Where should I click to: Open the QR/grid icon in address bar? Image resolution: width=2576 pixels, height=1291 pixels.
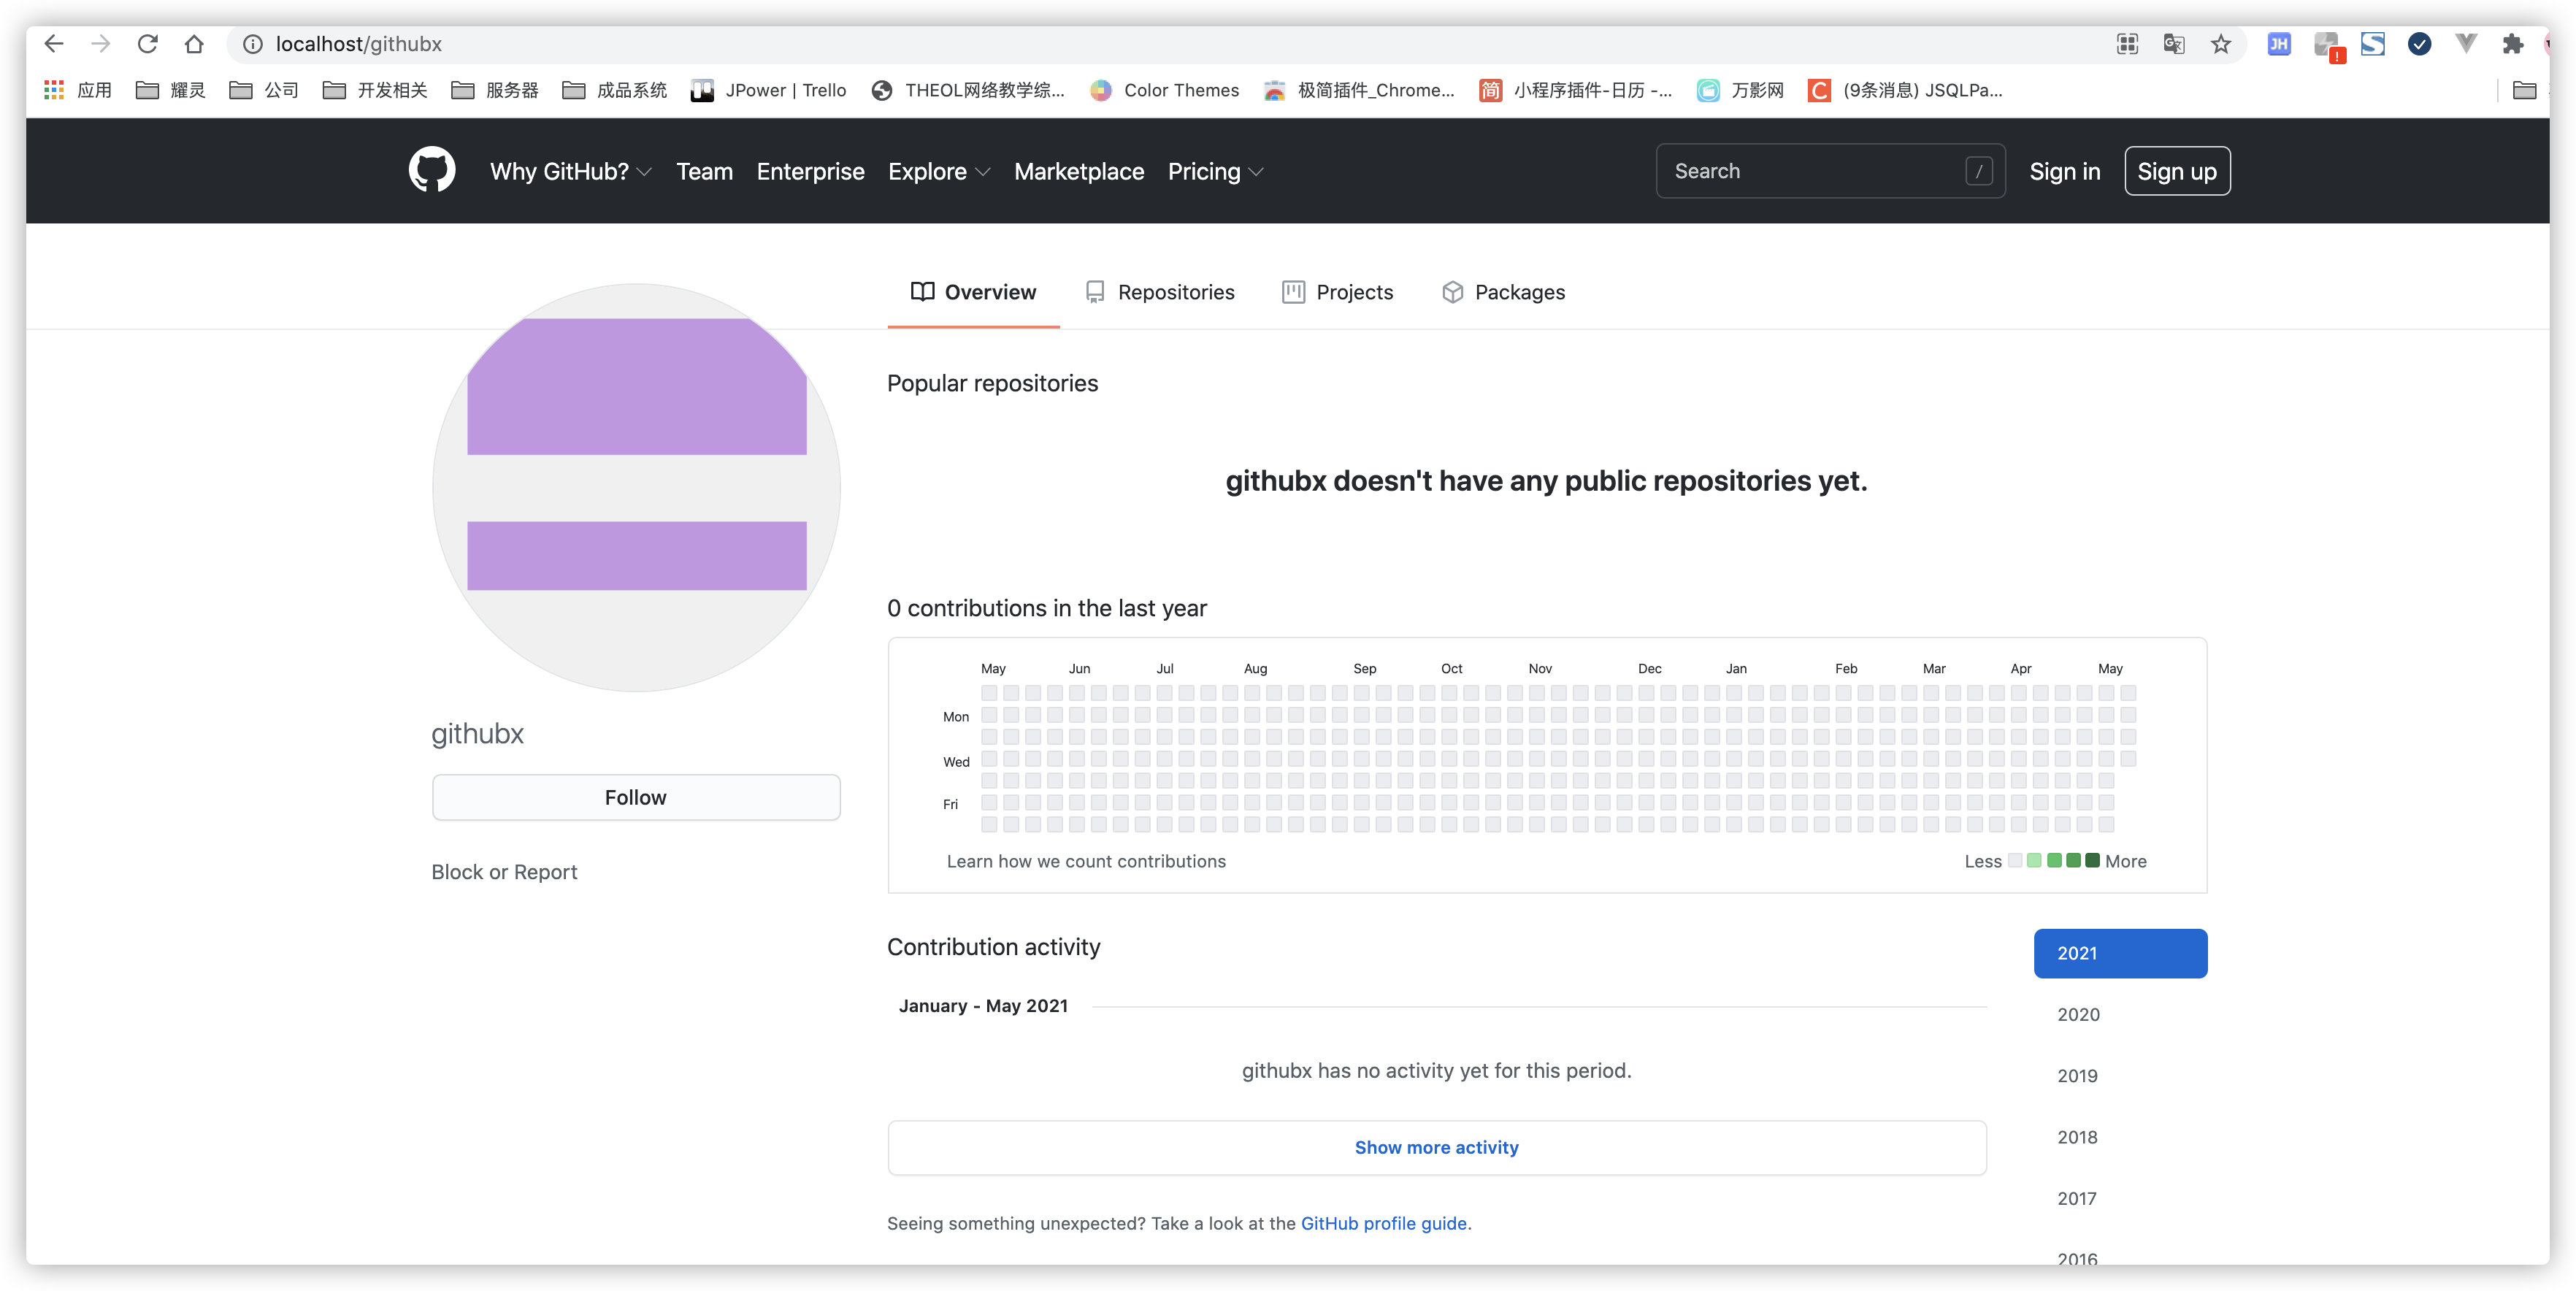(2128, 44)
